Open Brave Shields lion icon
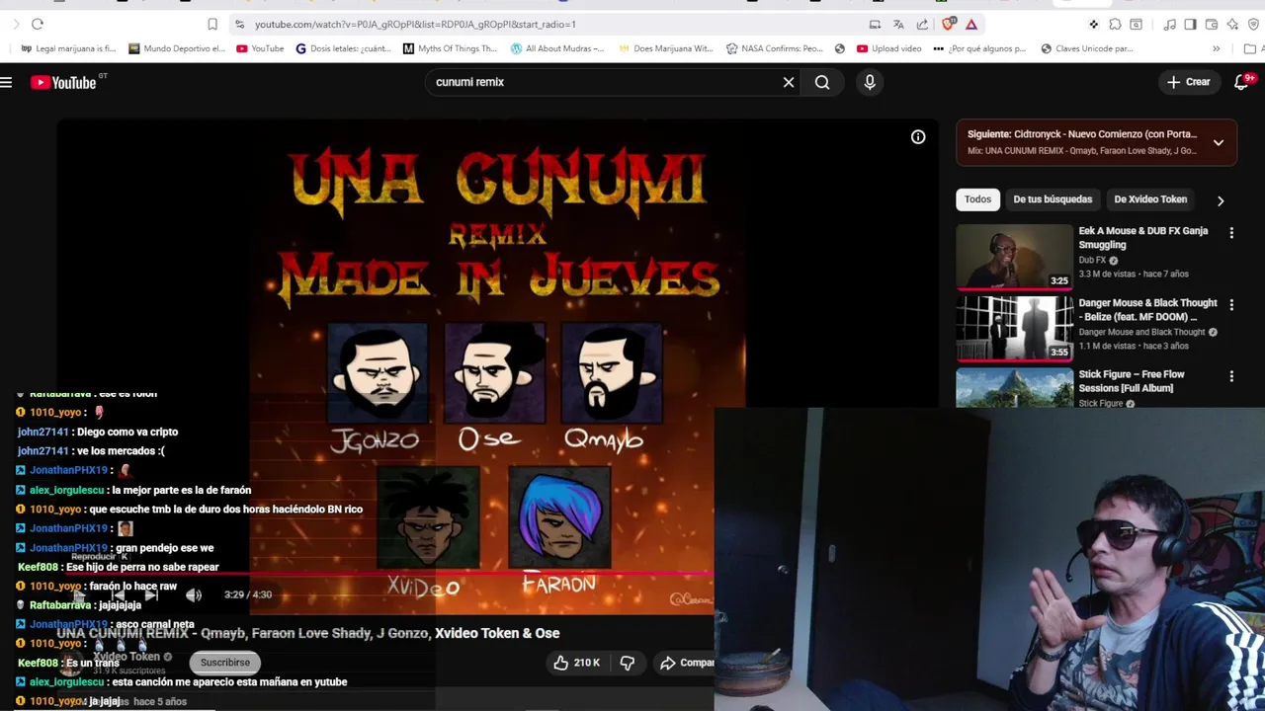 tap(949, 24)
